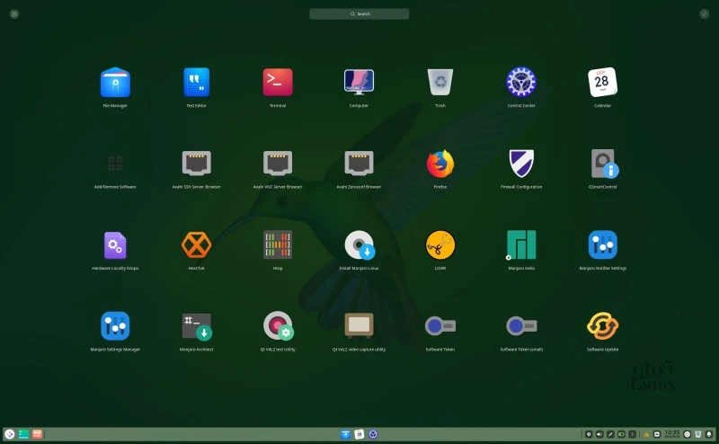
Task: Open Manjaro Notifier Settings
Action: tap(602, 245)
